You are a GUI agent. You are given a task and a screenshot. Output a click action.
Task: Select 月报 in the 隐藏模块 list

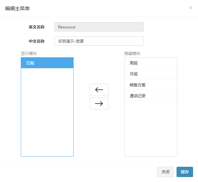151,74
